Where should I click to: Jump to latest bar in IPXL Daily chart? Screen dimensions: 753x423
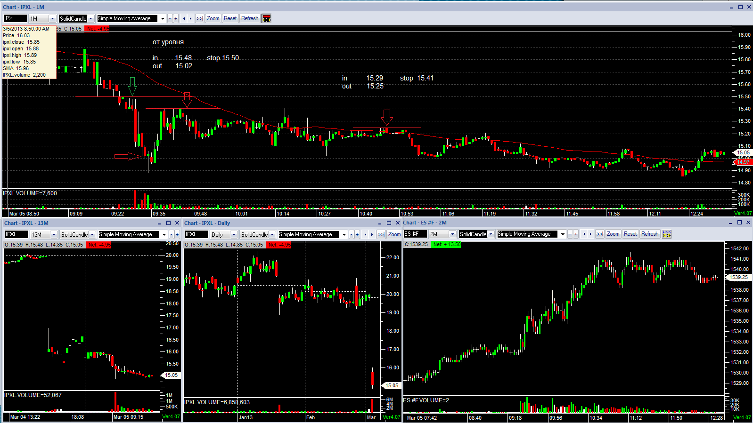381,234
